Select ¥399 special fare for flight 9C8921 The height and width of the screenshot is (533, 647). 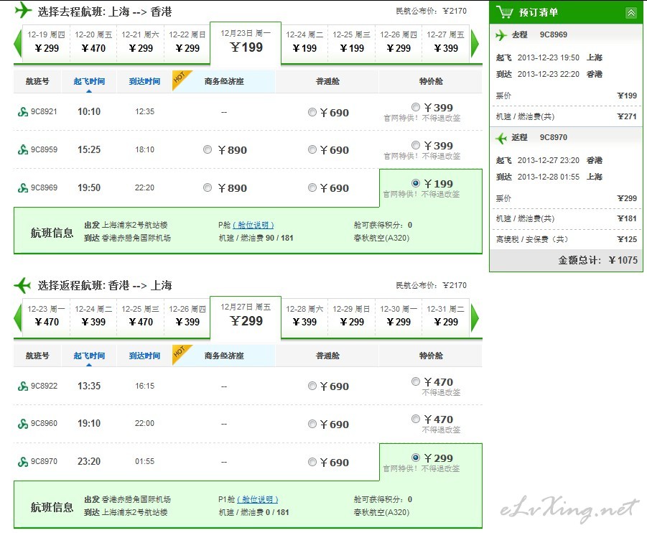point(416,107)
